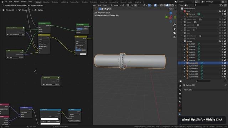Toggle camera view icon in viewport
Image resolution: width=228 pixels, height=128 pixels.
[x=174, y=33]
